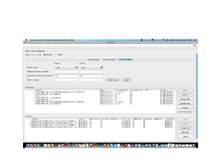Open X11 from the dock
The height and width of the screenshot is (166, 221).
[45, 145]
